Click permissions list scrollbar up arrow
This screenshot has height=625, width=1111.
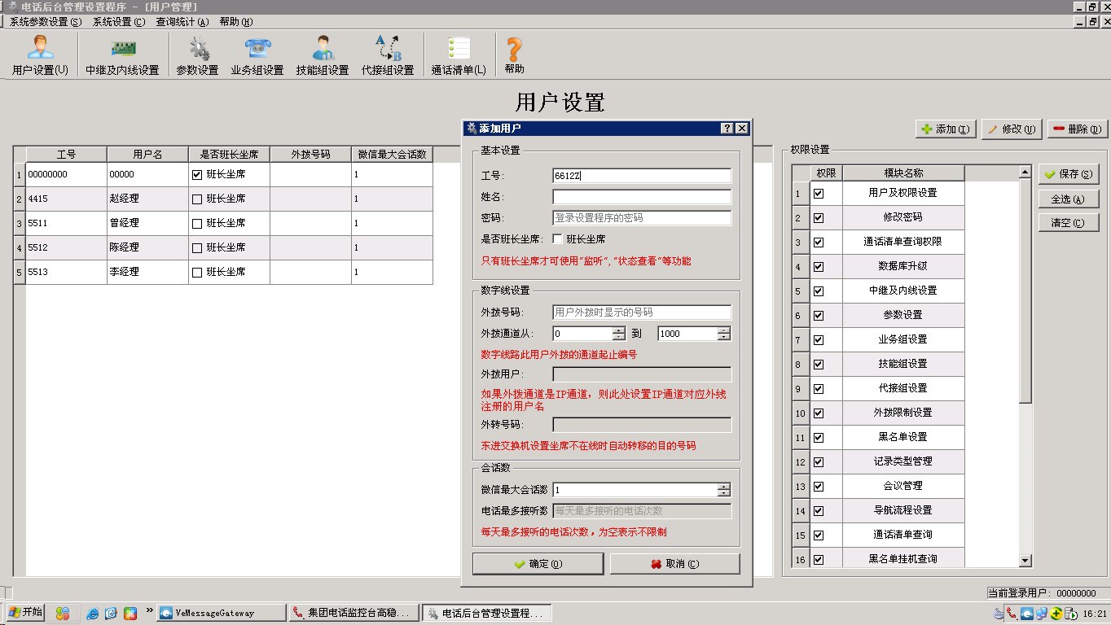tap(1025, 173)
